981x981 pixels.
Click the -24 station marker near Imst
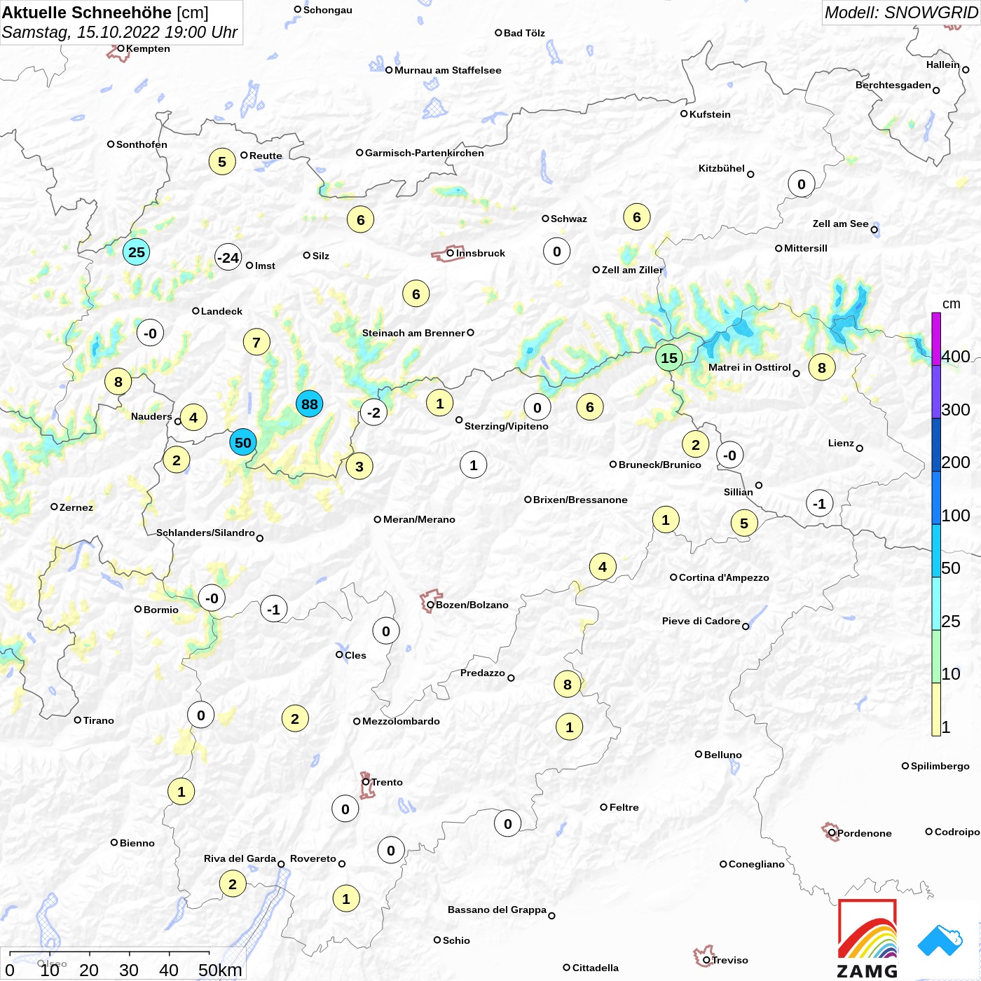coord(228,257)
